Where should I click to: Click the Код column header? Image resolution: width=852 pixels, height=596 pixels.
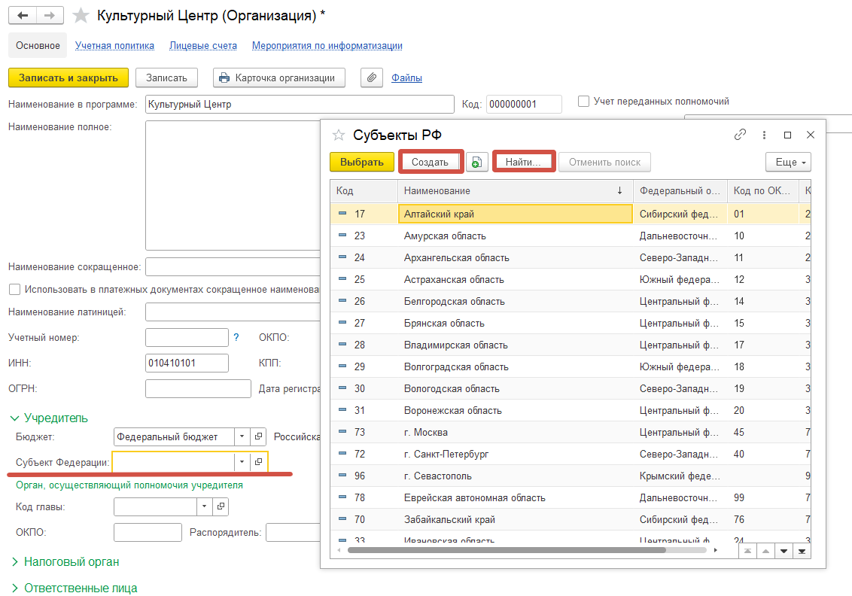pyautogui.click(x=364, y=190)
